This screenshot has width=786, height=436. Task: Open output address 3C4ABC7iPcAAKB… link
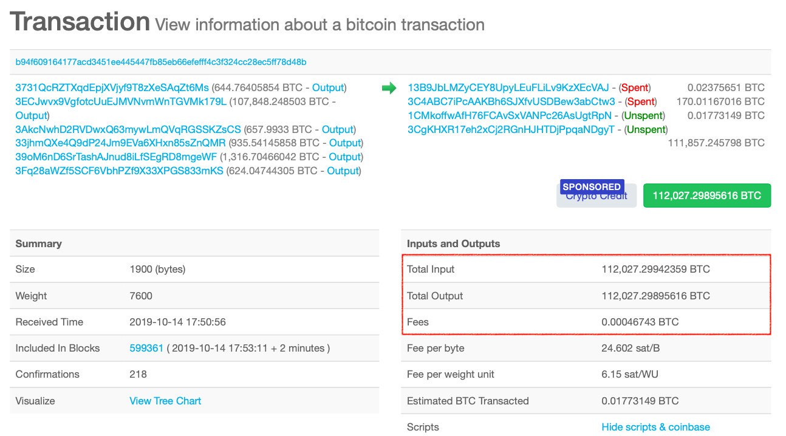[x=511, y=101]
